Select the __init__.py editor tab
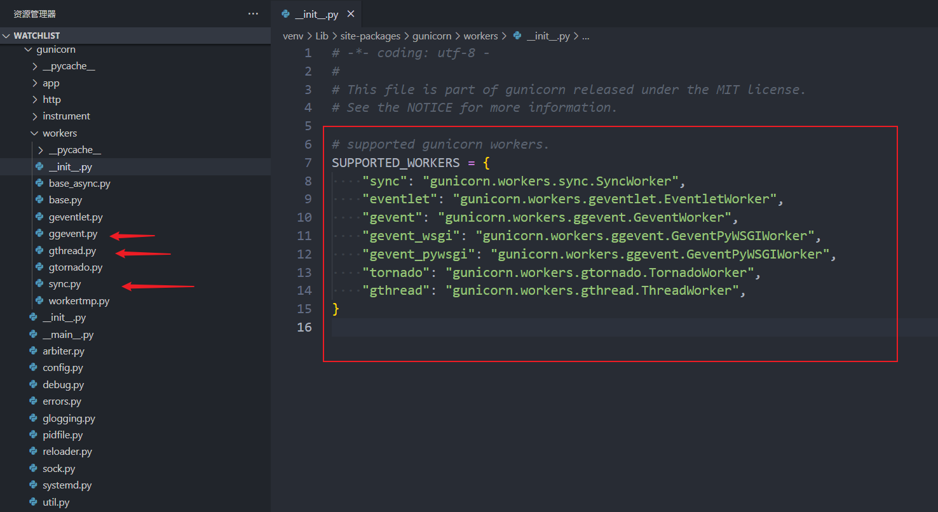This screenshot has width=938, height=512. click(x=318, y=14)
